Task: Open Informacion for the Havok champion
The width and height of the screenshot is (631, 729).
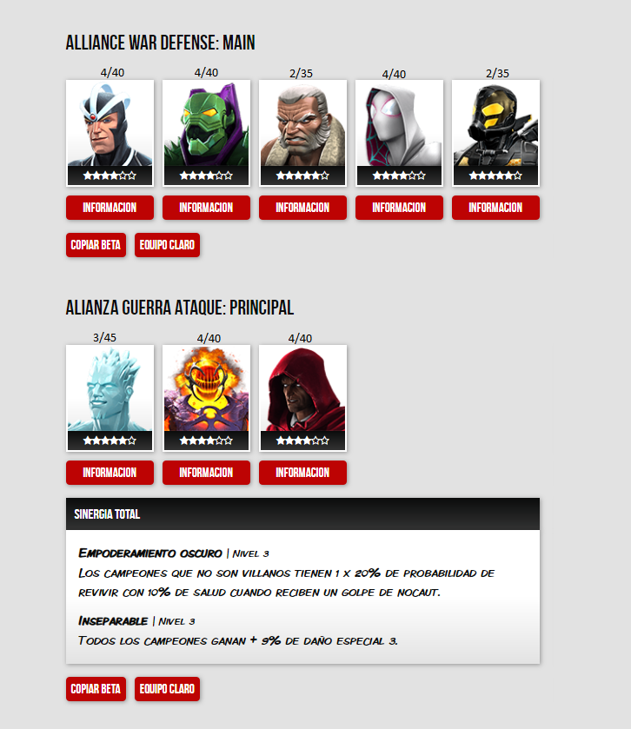Action: coord(110,208)
